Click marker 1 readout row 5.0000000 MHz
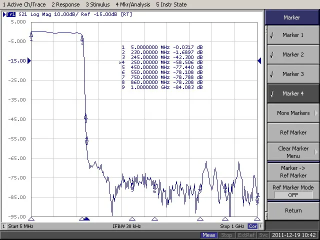This screenshot has width=320, height=240. [x=162, y=47]
